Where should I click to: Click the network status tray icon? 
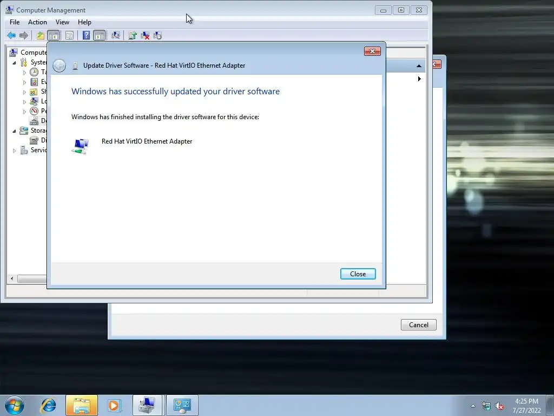pos(486,406)
